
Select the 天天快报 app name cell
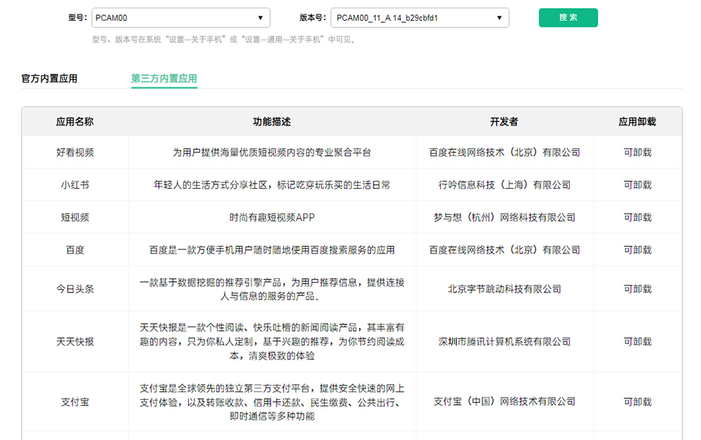[75, 342]
